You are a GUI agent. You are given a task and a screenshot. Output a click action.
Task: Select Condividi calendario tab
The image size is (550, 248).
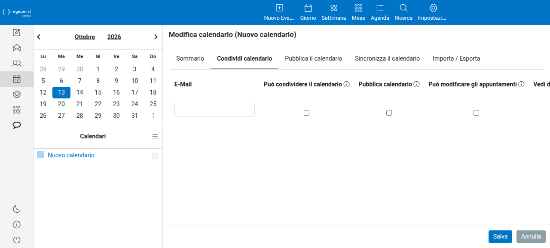tap(244, 58)
